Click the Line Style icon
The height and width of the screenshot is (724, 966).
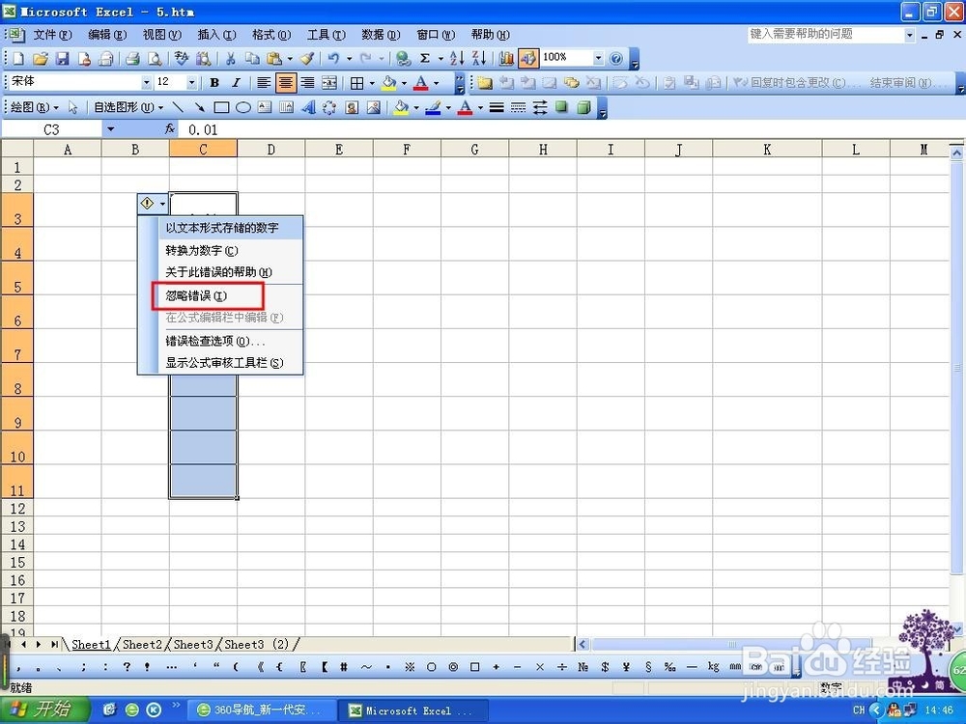(497, 108)
